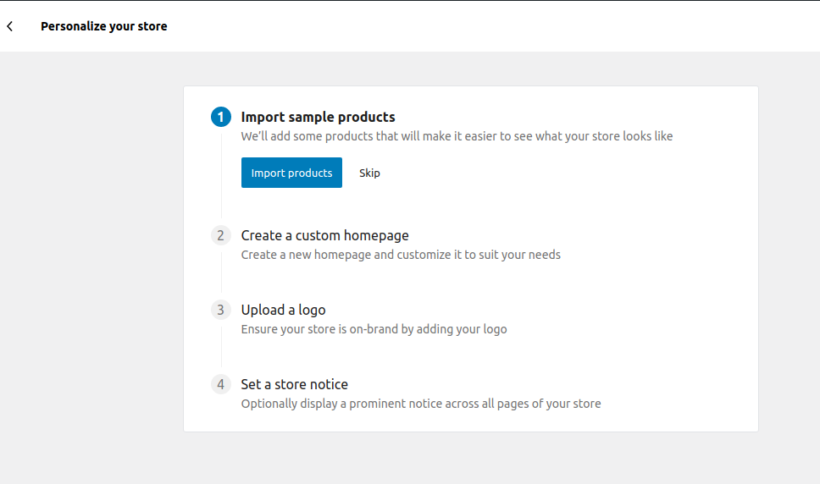
Task: Click the vertical connector line below step 1
Action: (221, 176)
